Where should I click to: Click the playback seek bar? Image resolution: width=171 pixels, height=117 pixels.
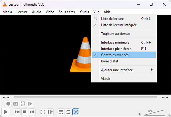click(x=85, y=97)
